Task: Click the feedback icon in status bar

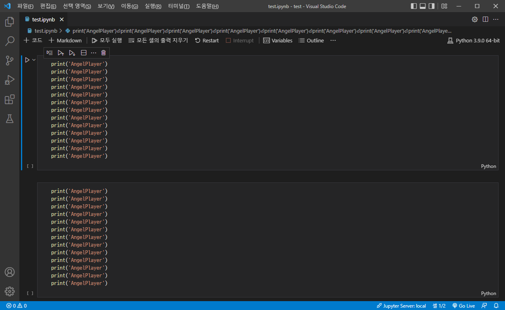Action: [x=484, y=306]
